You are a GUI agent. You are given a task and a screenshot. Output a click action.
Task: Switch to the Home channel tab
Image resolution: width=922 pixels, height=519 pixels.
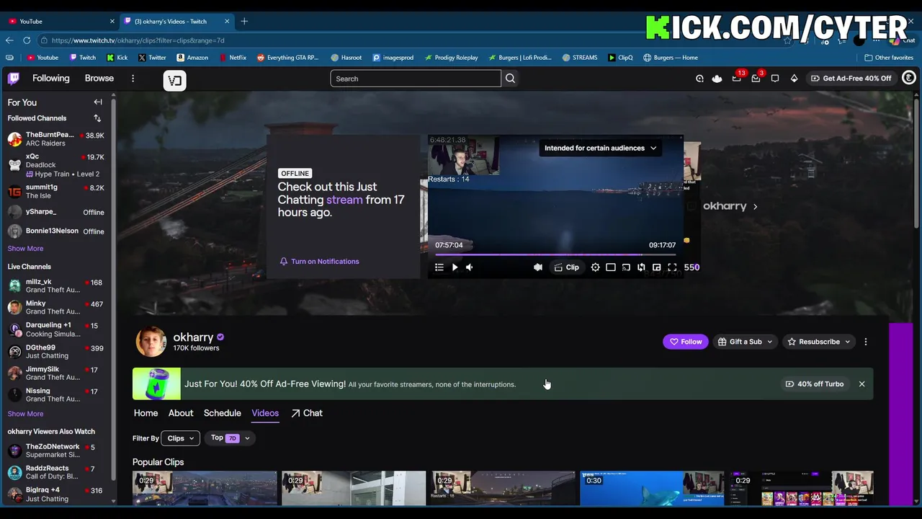coord(146,413)
